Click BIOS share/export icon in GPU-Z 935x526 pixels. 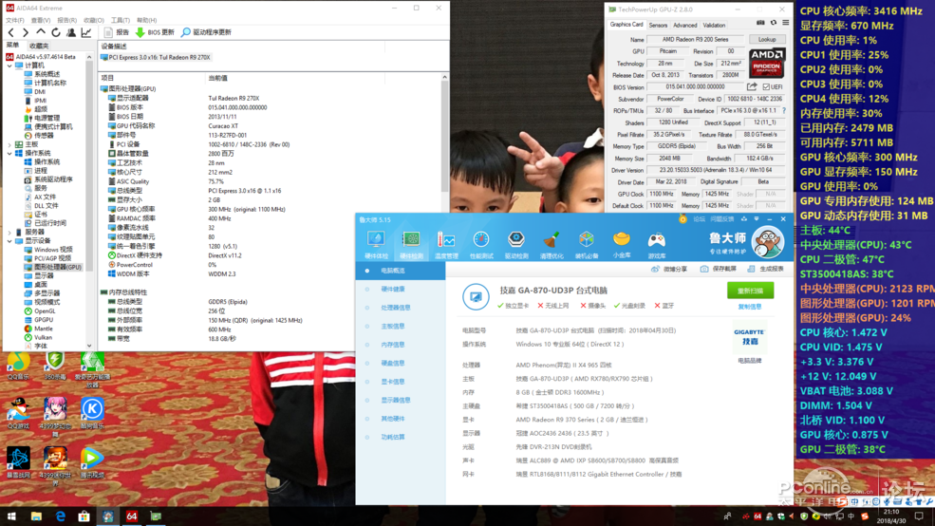(753, 86)
